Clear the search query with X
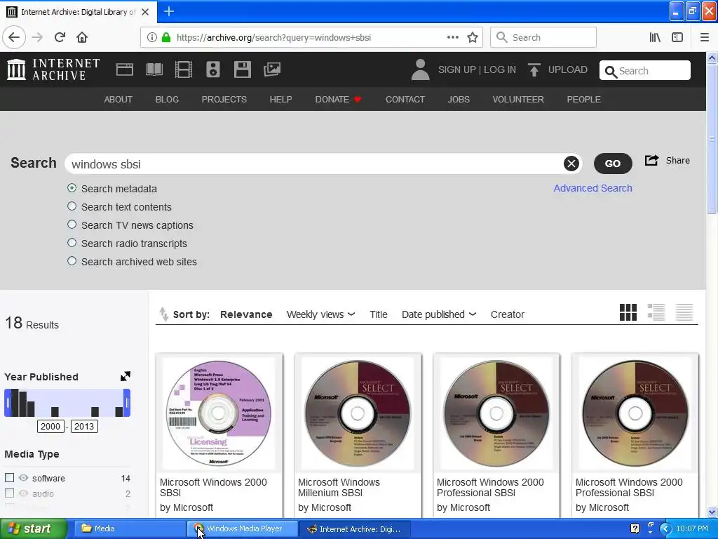Screen dimensions: 718x539 [x=571, y=164]
